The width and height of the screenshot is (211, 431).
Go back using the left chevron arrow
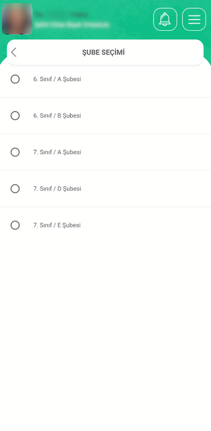13,52
